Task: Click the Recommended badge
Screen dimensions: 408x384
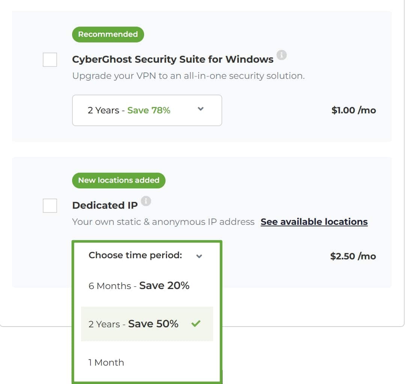Action: [108, 34]
